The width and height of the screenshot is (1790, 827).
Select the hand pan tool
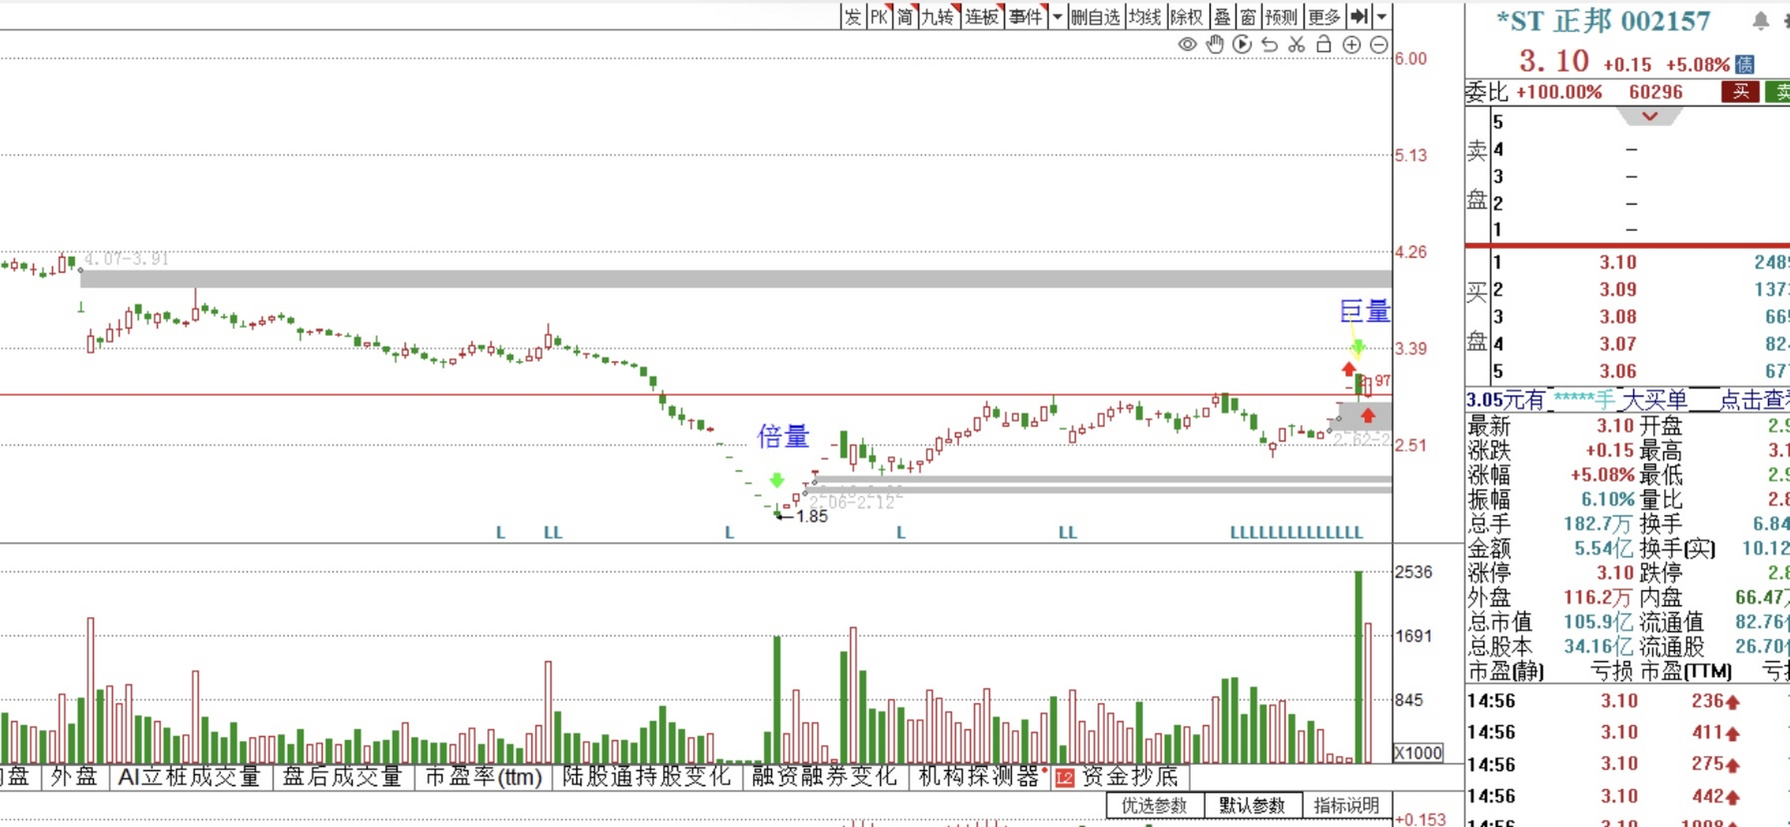tap(1214, 45)
